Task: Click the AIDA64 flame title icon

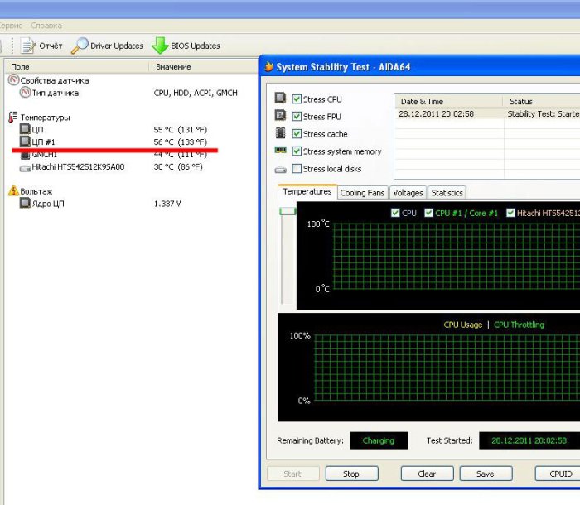Action: pos(269,66)
